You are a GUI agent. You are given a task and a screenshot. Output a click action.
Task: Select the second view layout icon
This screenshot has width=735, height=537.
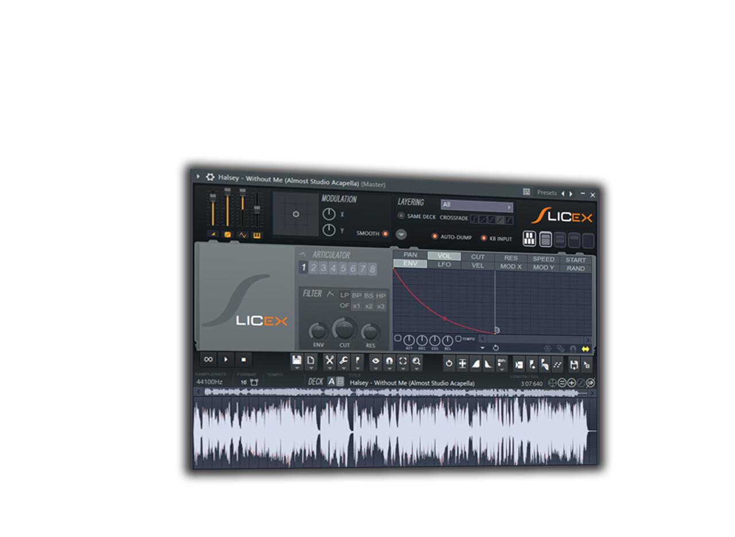(546, 240)
